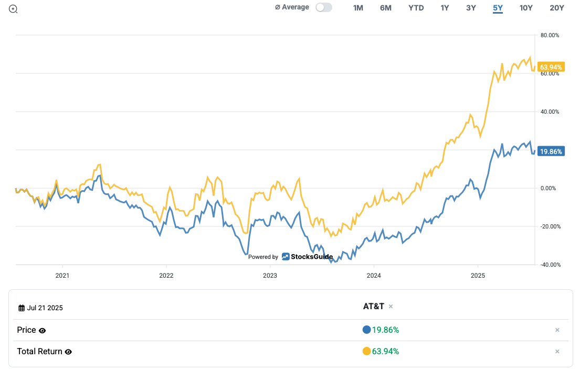Image resolution: width=580 pixels, height=371 pixels.
Task: Select the 1M time range
Action: [358, 8]
